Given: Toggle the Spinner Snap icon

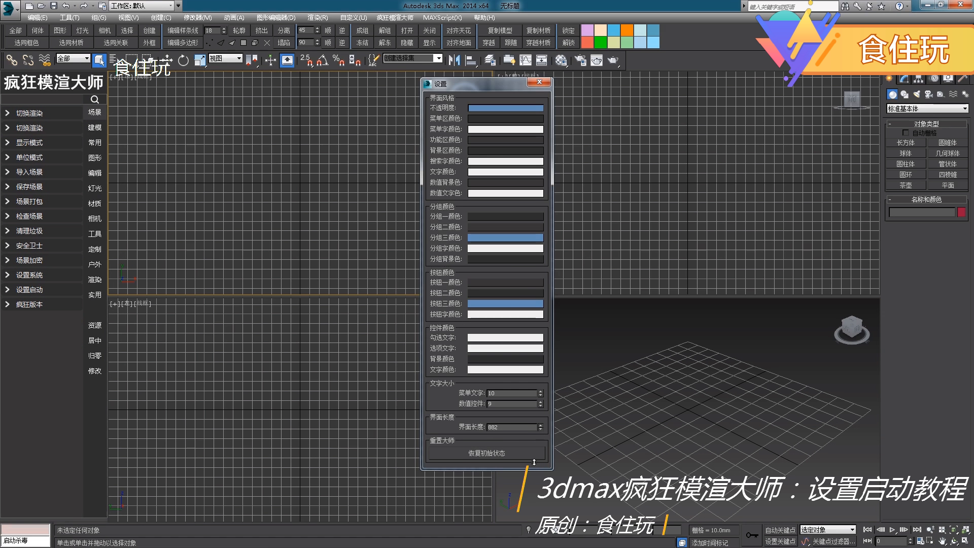Looking at the screenshot, I should 355,60.
